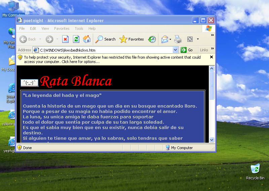The image size is (269, 191).
Task: Close the information bar with X
Action: [x=212, y=57]
